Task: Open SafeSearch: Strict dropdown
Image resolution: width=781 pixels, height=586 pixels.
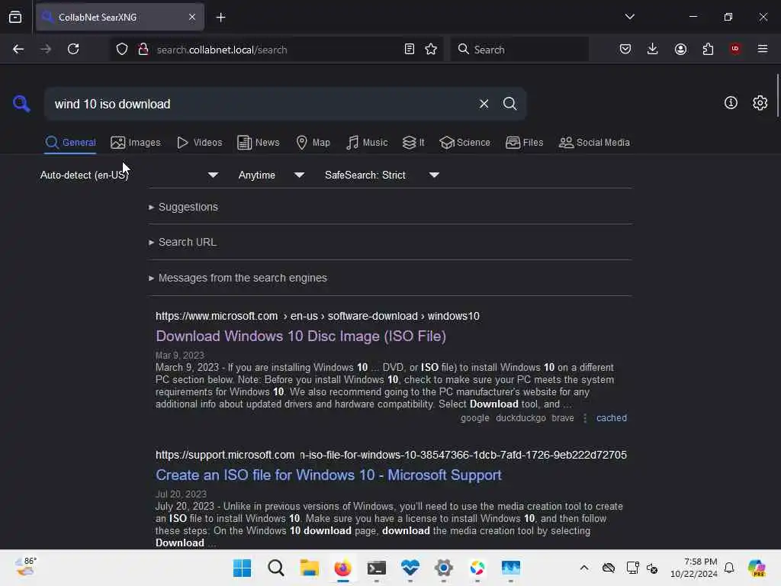Action: (x=382, y=175)
